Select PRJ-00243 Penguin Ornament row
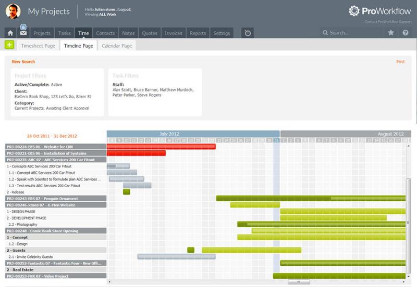 pyautogui.click(x=56, y=199)
